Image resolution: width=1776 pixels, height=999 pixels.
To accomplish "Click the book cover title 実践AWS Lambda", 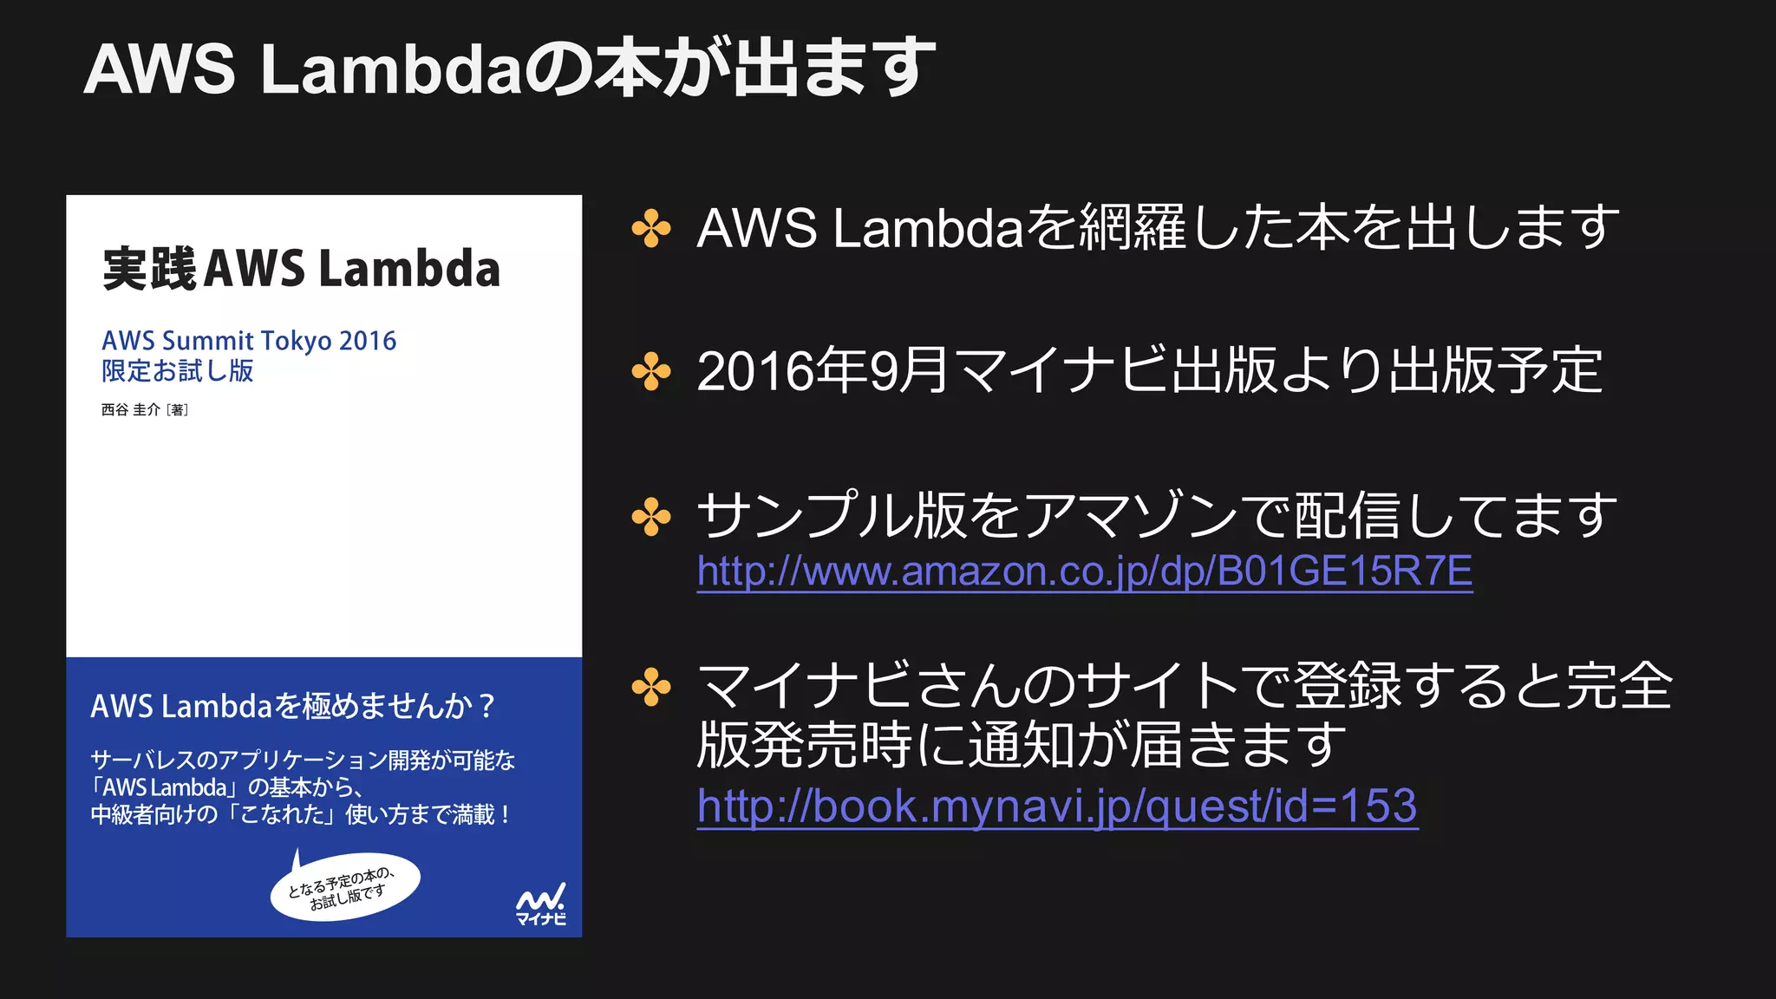I will (x=301, y=269).
